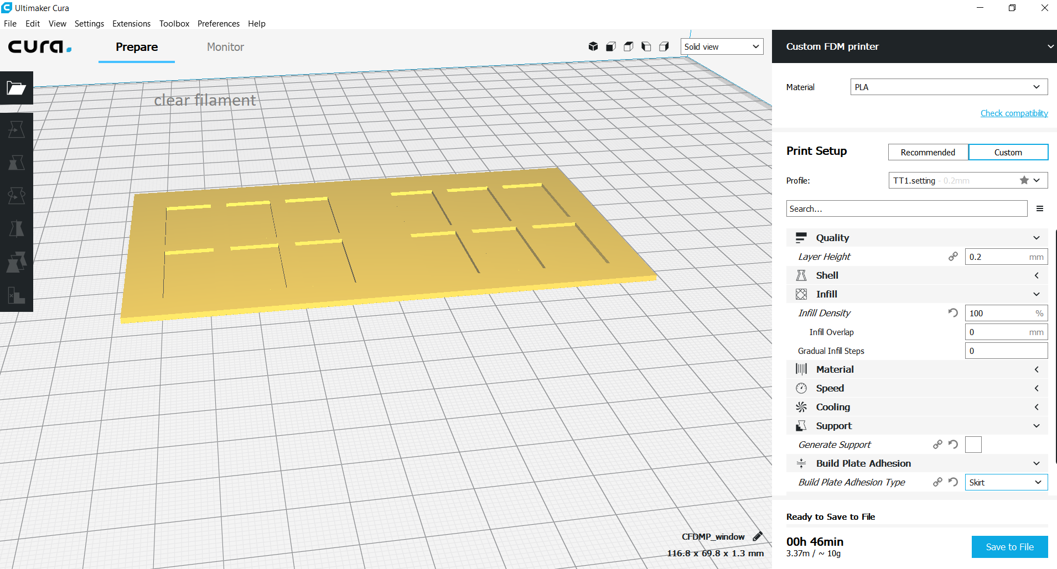Viewport: 1057px width, 569px height.
Task: Open the View menu
Action: 57,23
